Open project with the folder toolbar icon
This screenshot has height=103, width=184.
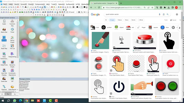point(4,7)
